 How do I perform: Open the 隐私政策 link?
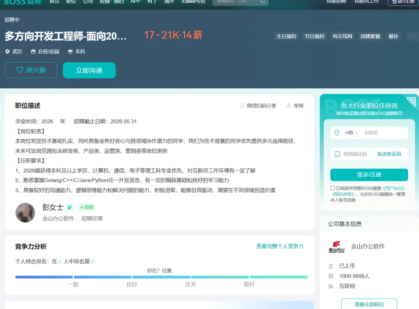[343, 194]
